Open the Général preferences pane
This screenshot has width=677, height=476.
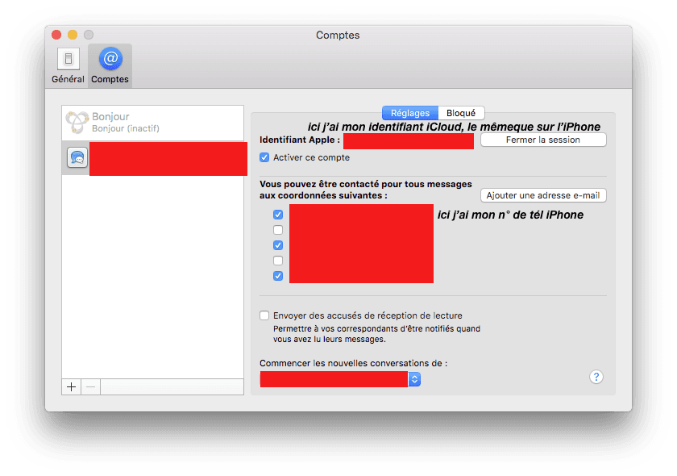(68, 65)
